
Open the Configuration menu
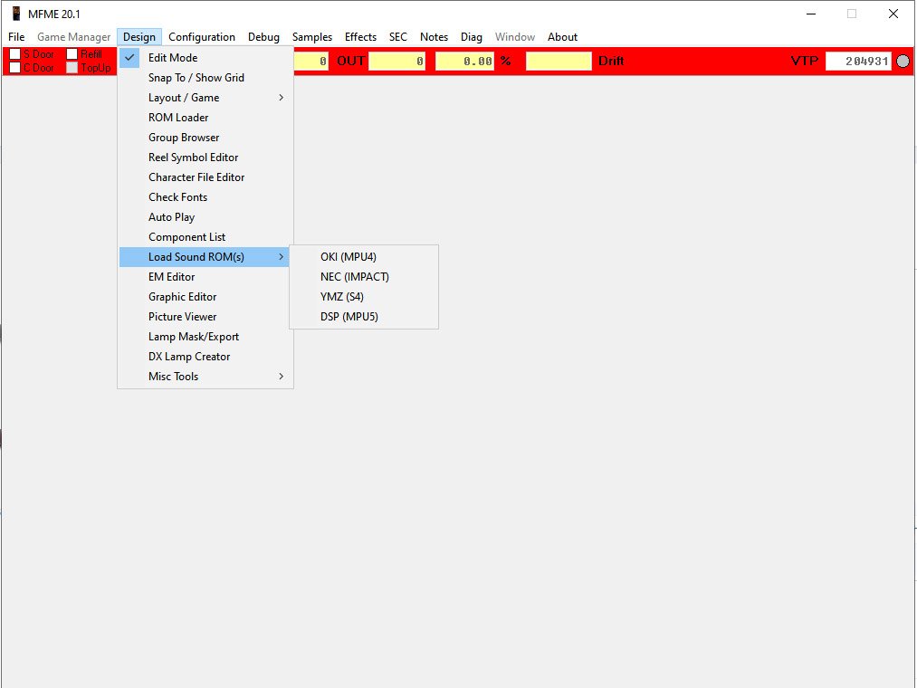202,37
